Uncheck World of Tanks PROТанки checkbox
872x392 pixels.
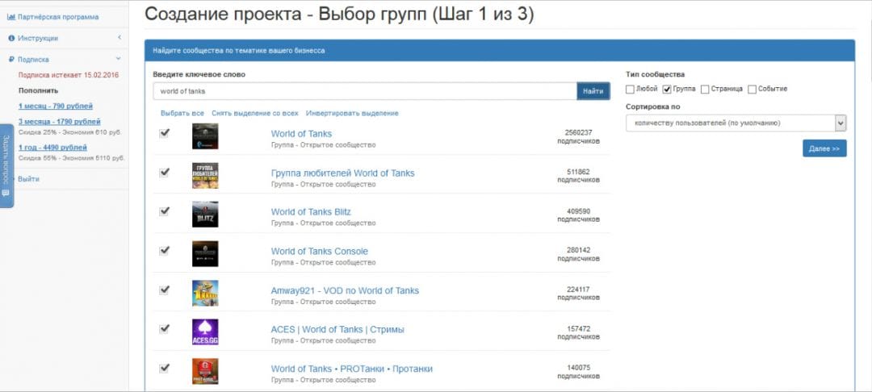164,368
